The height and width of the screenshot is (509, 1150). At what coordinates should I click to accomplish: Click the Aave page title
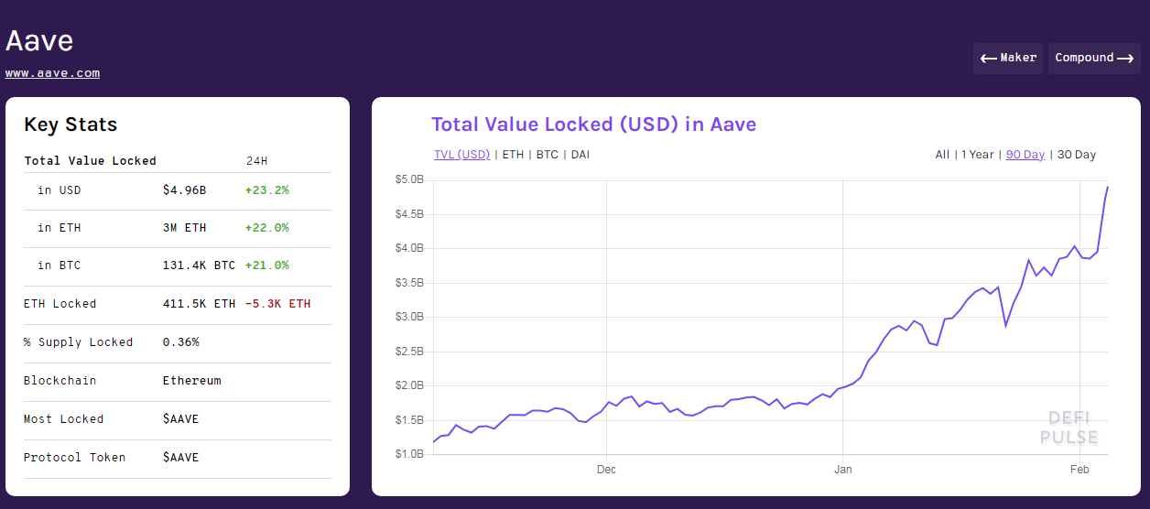coord(39,40)
